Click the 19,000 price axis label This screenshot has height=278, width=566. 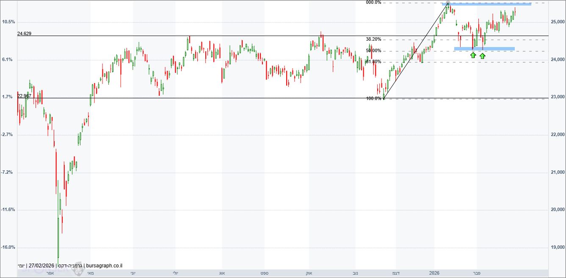coord(558,247)
